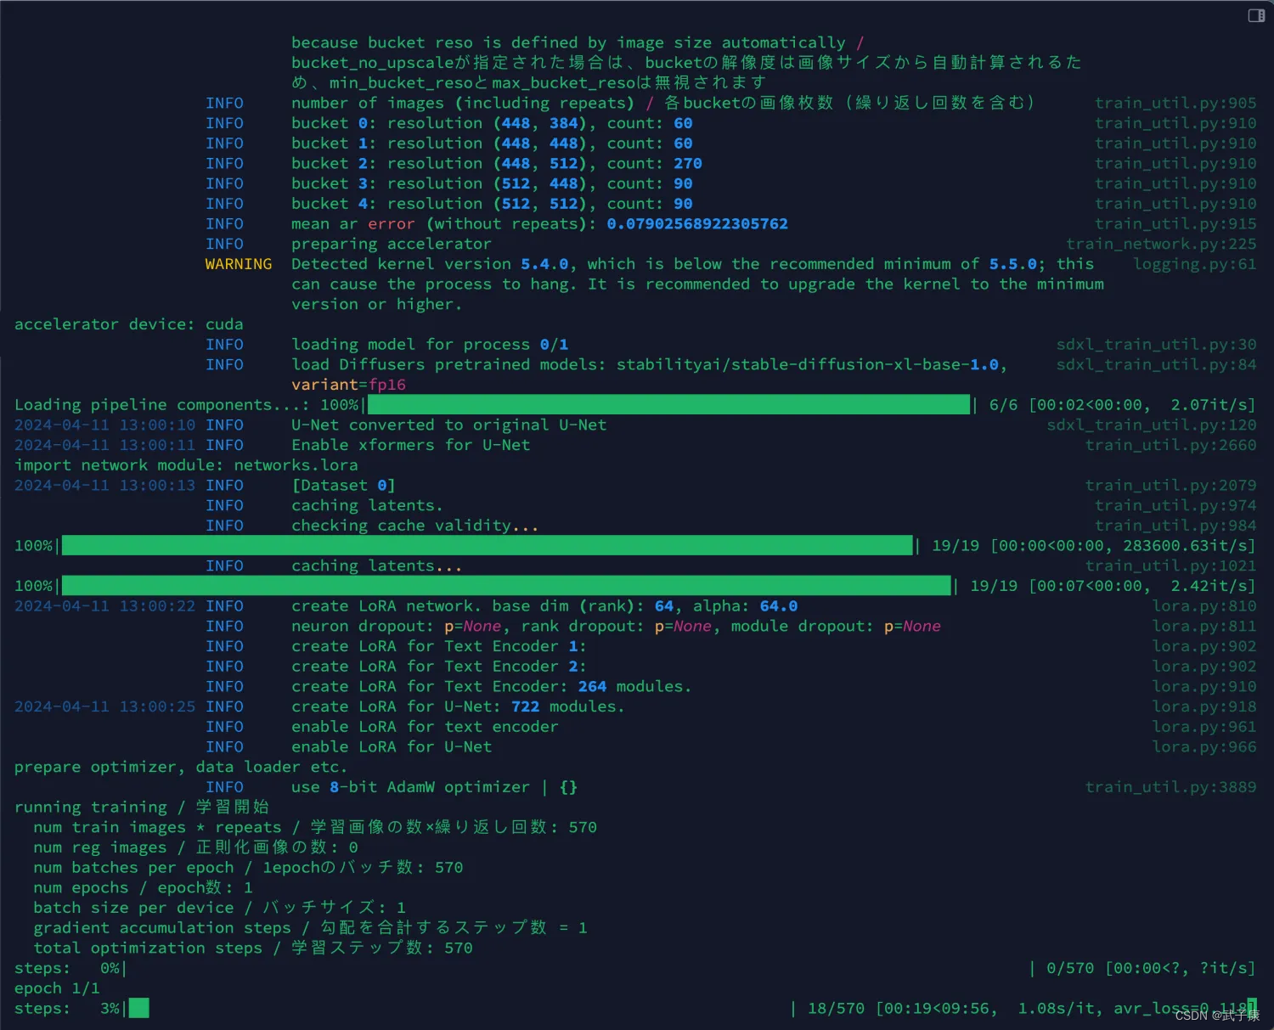
Task: Click the bucket 2 count value 270
Action: point(688,163)
